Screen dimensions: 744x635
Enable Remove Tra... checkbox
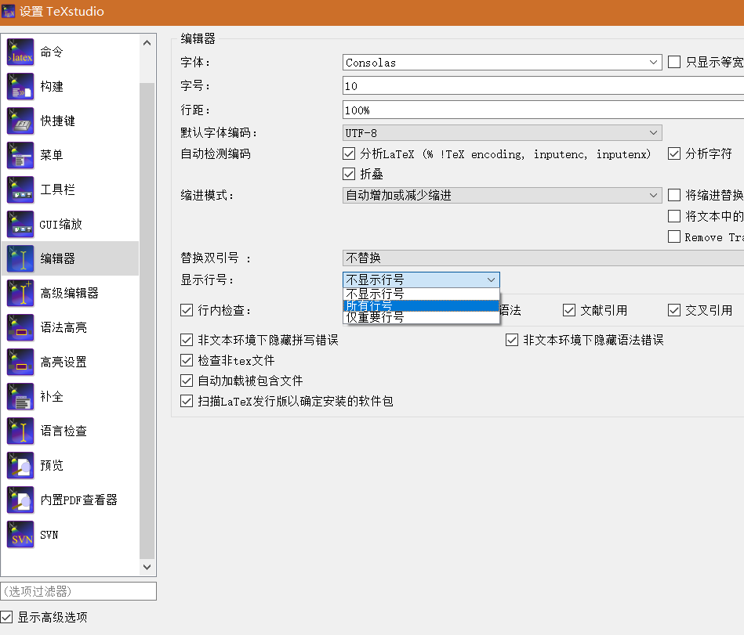click(673, 236)
